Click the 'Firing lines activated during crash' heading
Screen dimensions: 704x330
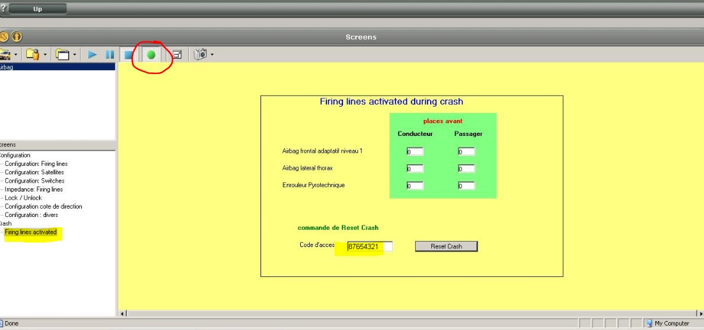391,101
